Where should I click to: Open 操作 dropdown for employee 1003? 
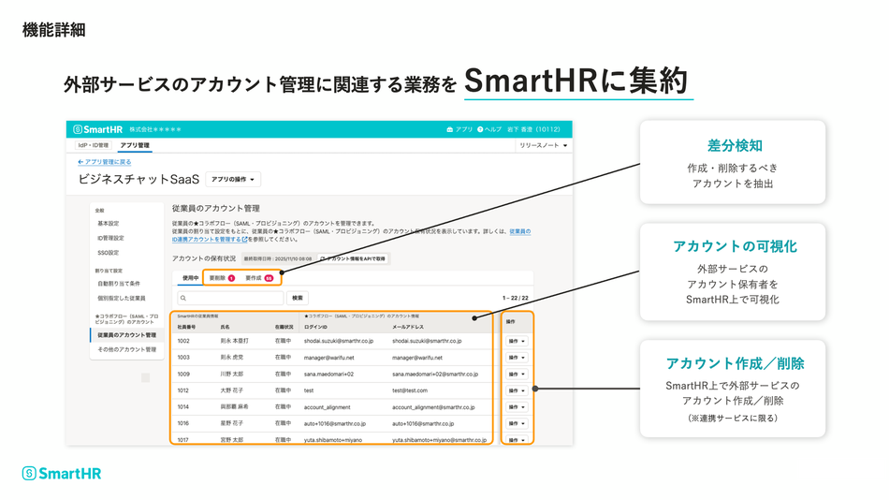(x=517, y=358)
